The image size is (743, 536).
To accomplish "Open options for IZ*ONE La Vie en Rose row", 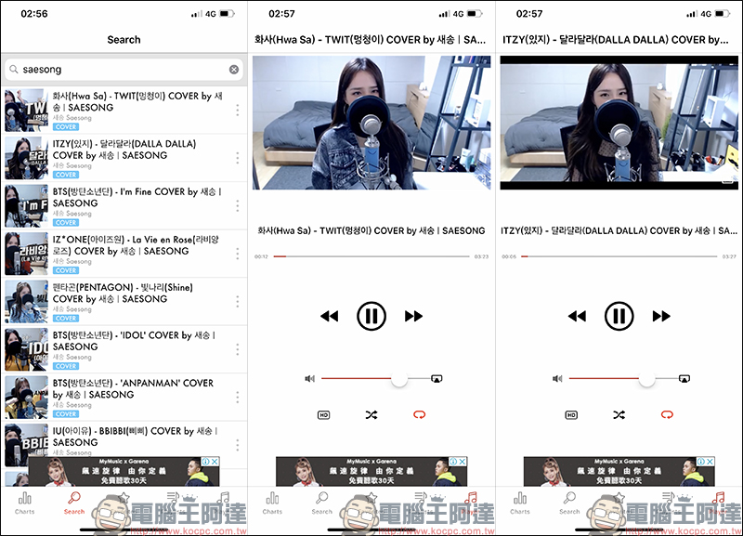I will tap(238, 254).
